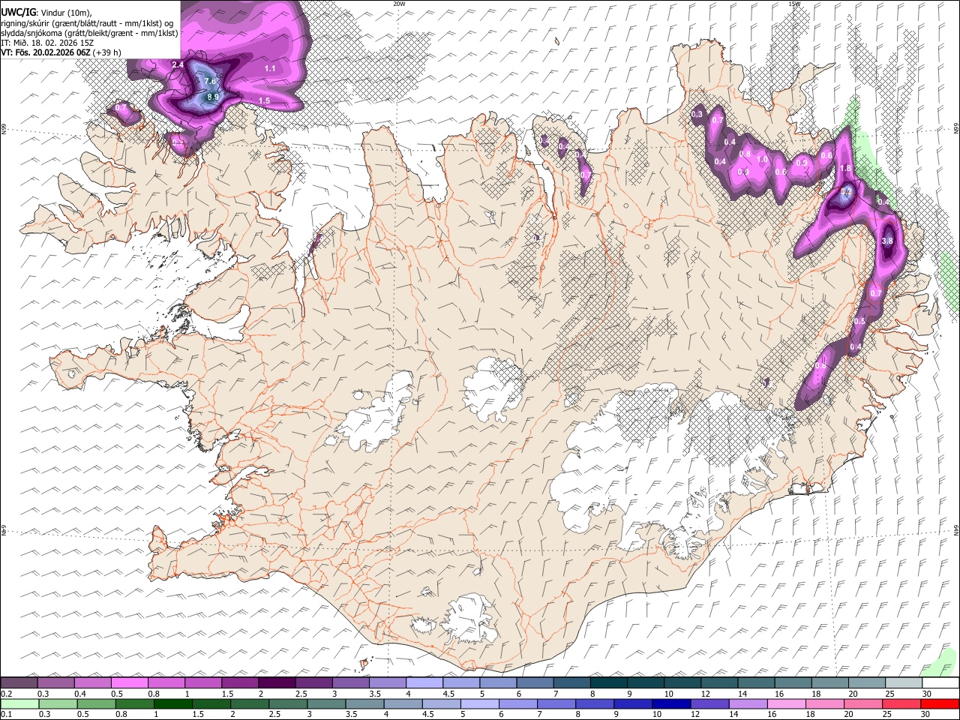The image size is (960, 720).
Task: Click the 15W longitude label at the top
Action: [x=794, y=4]
